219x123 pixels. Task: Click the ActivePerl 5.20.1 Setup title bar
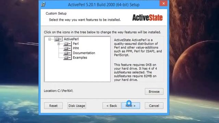coord(104,5)
